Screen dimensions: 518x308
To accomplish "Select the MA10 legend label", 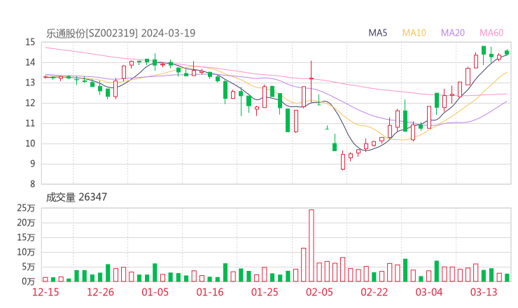I will coord(414,33).
